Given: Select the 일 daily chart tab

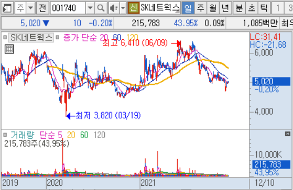Looking at the screenshot, I should 188,8.
